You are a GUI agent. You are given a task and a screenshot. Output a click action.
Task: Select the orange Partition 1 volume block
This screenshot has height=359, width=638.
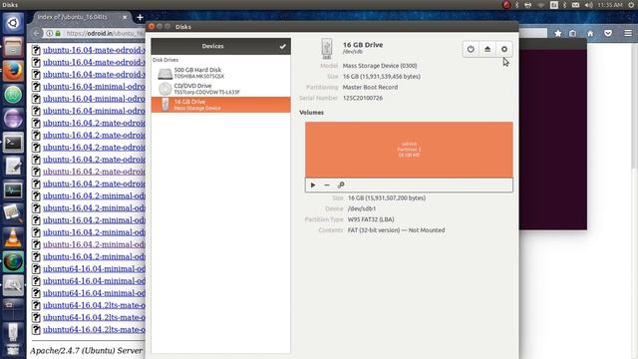(409, 150)
